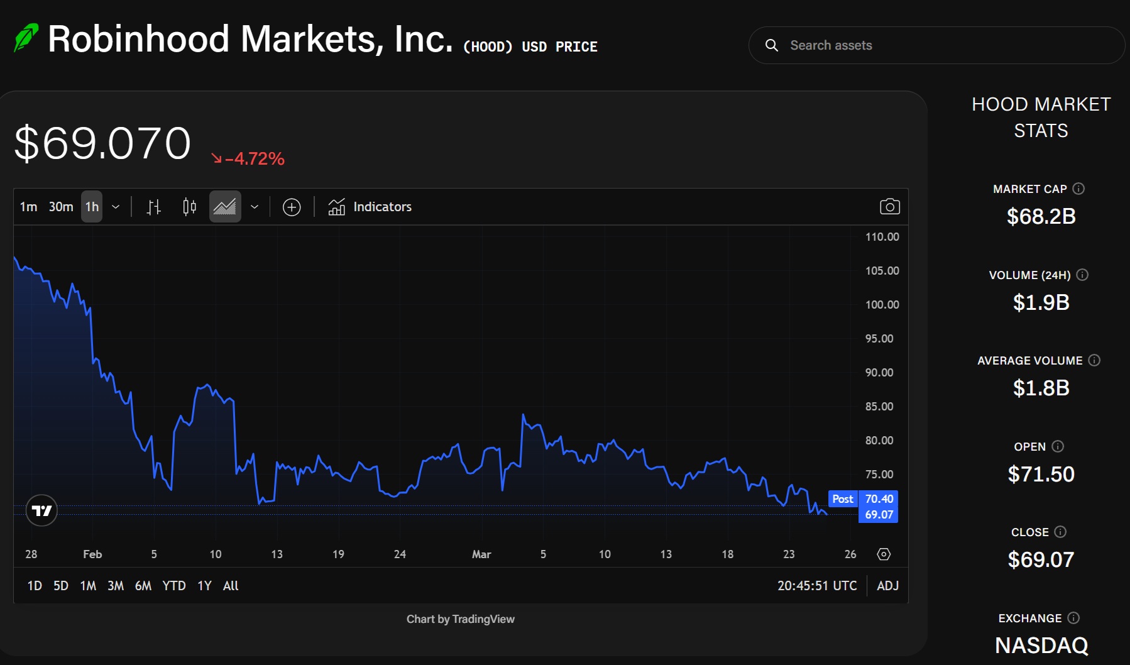Switch to the YTD date range
1130x665 pixels.
pos(174,586)
